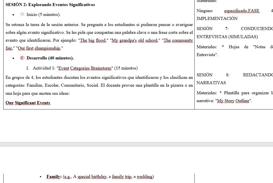The width and height of the screenshot is (273, 183).
Task: Click the word "Escolar" in the categories sentence
Action: [52, 85]
